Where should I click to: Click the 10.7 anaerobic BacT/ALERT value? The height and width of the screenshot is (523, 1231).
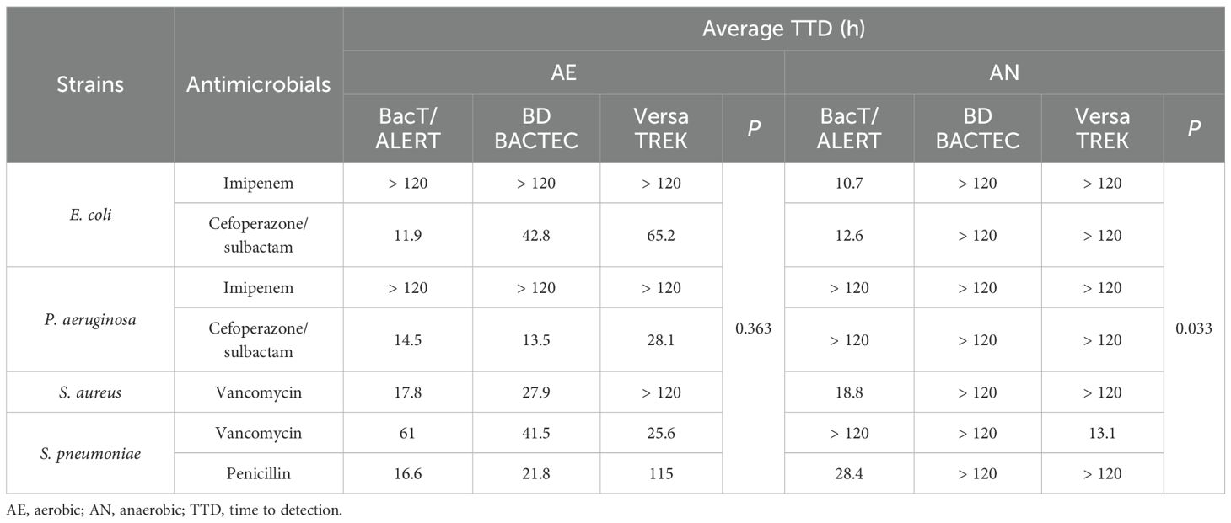click(849, 183)
